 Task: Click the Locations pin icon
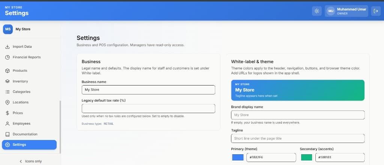coord(7,102)
